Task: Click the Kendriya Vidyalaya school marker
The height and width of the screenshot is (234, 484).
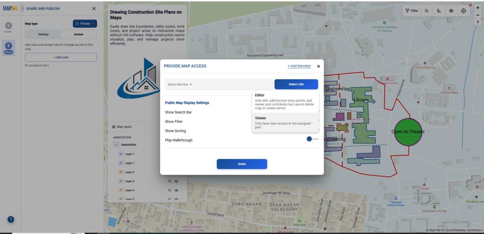Action: click(384, 23)
